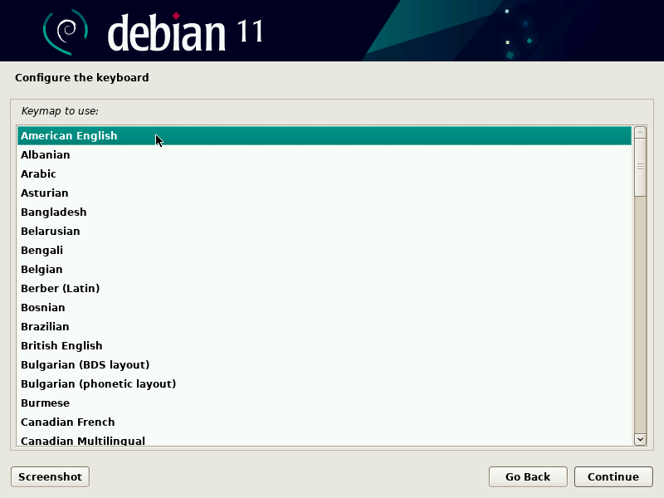Pick British English keymap
The height and width of the screenshot is (498, 664).
(x=61, y=345)
